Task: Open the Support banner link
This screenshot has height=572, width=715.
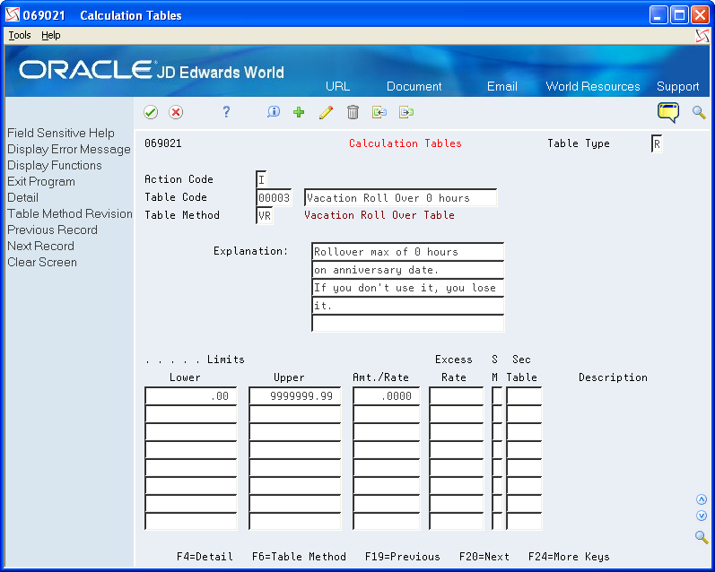Action: pyautogui.click(x=677, y=86)
